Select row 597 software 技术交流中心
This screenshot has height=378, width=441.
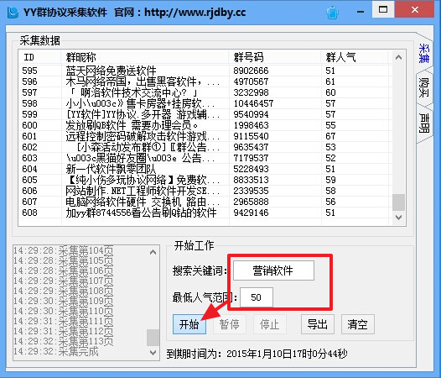[x=205, y=92]
